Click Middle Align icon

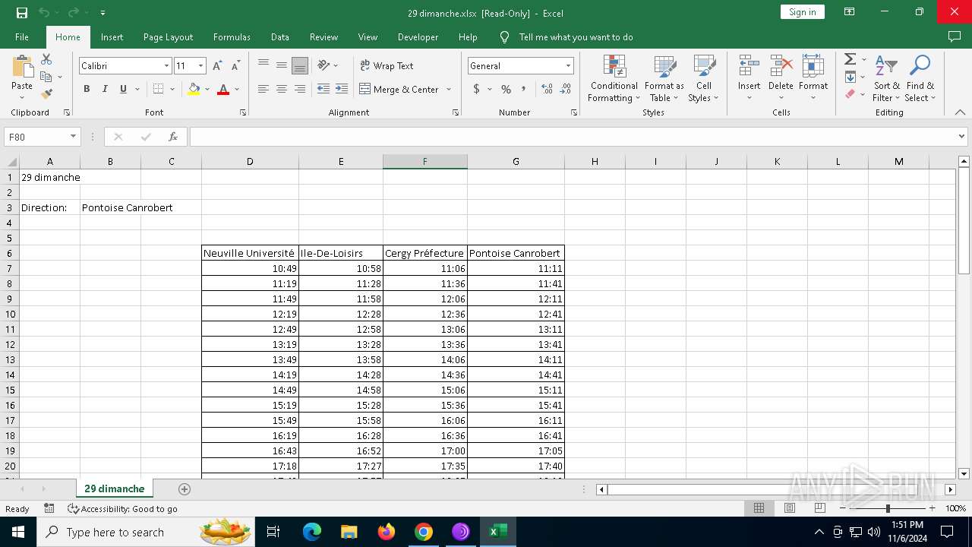(x=282, y=65)
